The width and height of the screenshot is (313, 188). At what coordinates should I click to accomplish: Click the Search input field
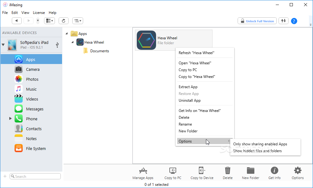35,176
